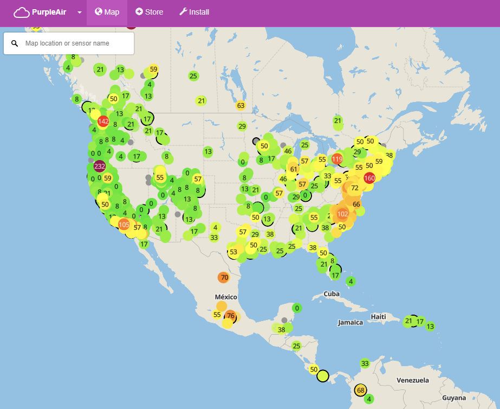The height and width of the screenshot is (409, 500).
Task: Open the Store page
Action: point(149,12)
